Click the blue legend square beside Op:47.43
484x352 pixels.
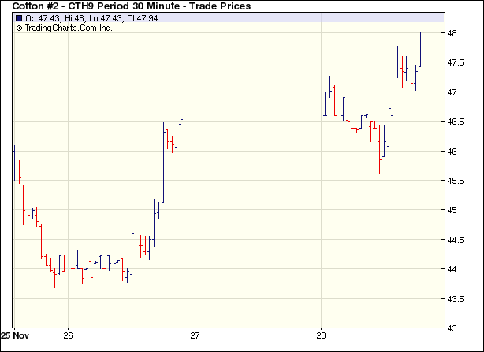click(x=19, y=18)
